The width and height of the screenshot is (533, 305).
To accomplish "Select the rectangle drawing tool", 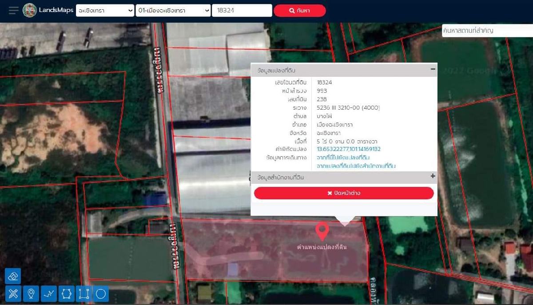I will (x=84, y=293).
